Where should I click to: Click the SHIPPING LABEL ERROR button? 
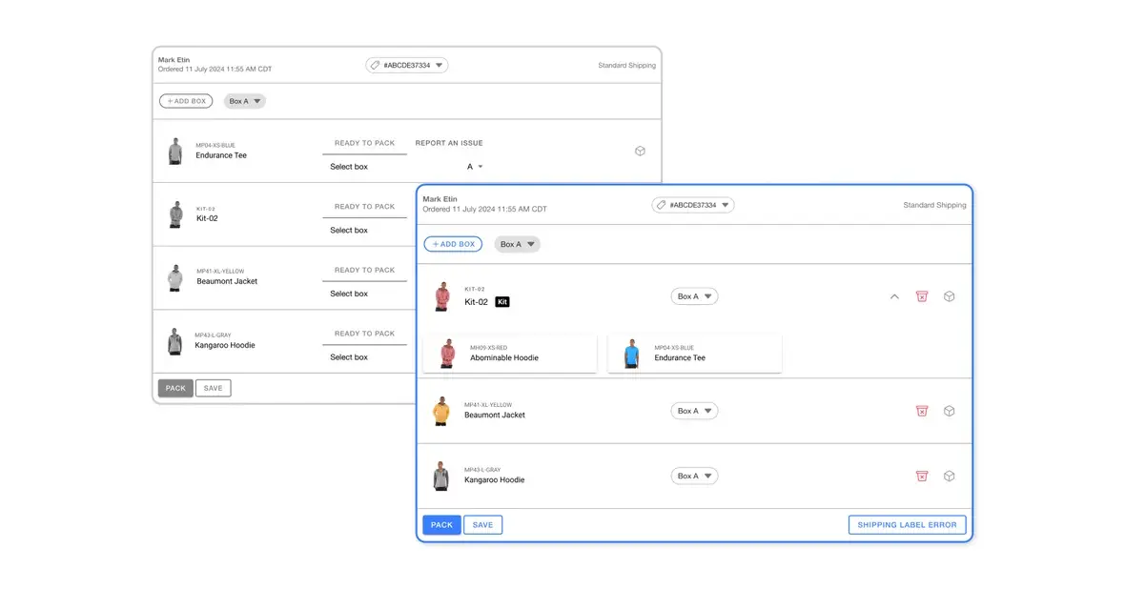(907, 525)
